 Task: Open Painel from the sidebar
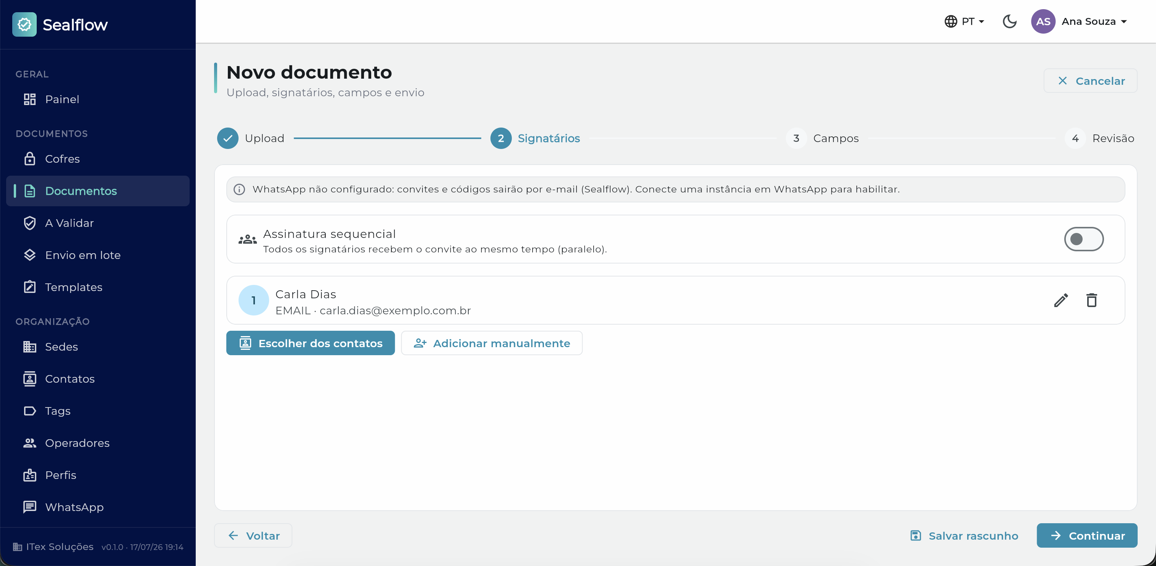98,99
